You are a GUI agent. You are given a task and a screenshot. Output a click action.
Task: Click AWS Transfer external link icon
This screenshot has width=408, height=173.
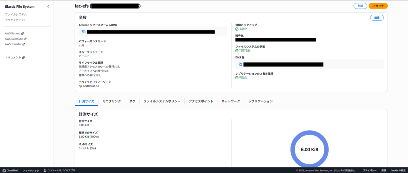tap(24, 44)
